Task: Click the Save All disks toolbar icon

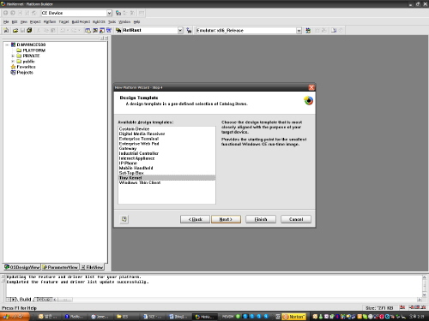Action: click(29, 30)
